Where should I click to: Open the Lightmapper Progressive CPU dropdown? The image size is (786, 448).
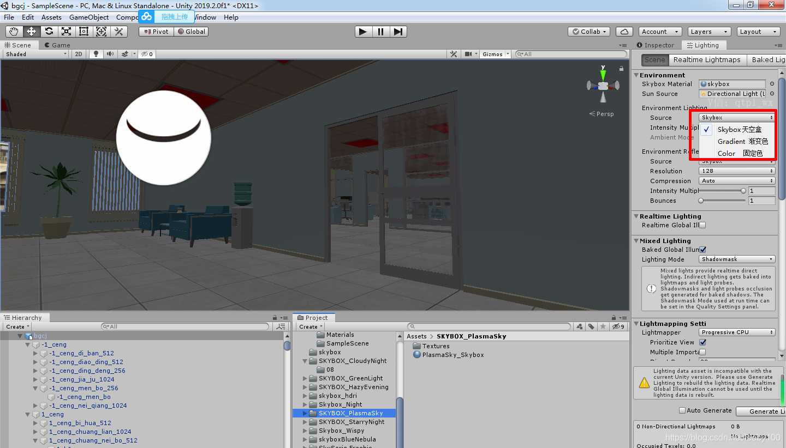coord(737,332)
